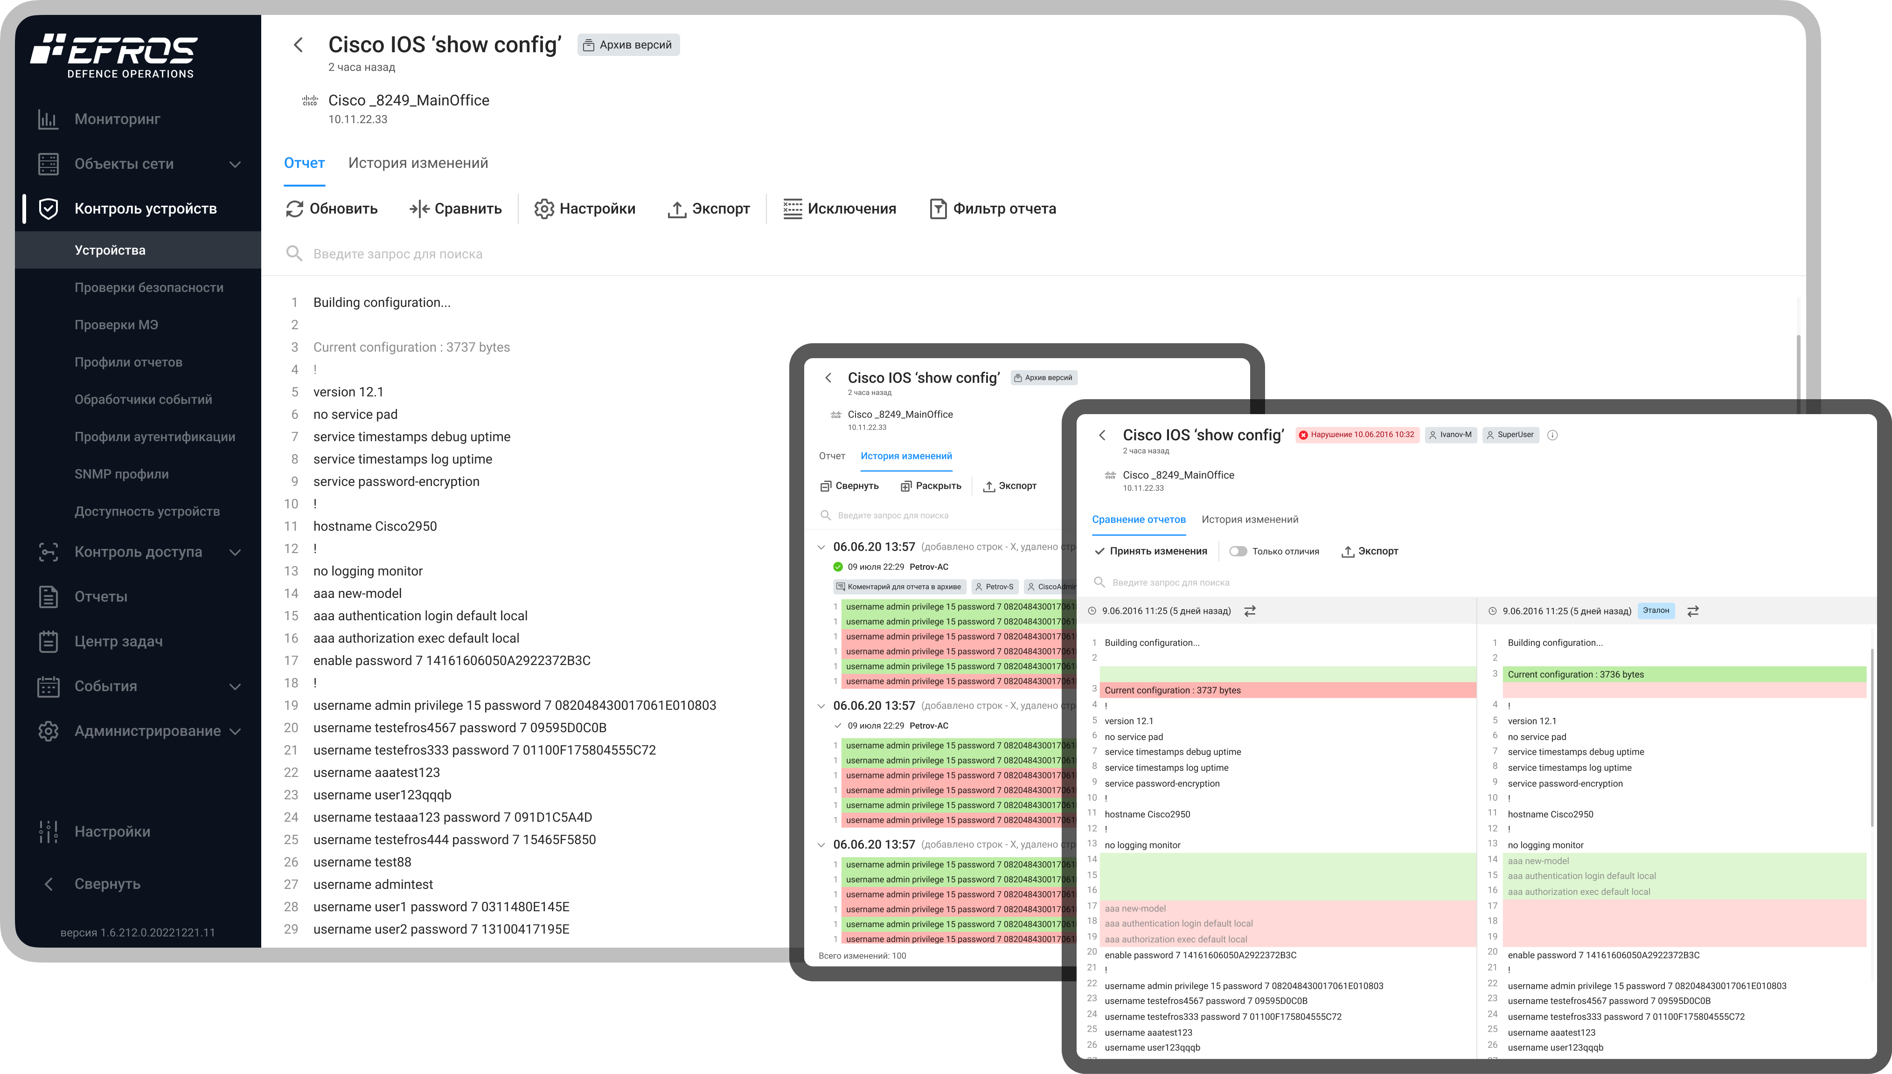The image size is (1892, 1074).
Task: Open SNMP профили item
Action: click(122, 474)
